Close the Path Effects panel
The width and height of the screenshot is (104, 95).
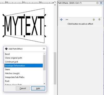(101, 3)
